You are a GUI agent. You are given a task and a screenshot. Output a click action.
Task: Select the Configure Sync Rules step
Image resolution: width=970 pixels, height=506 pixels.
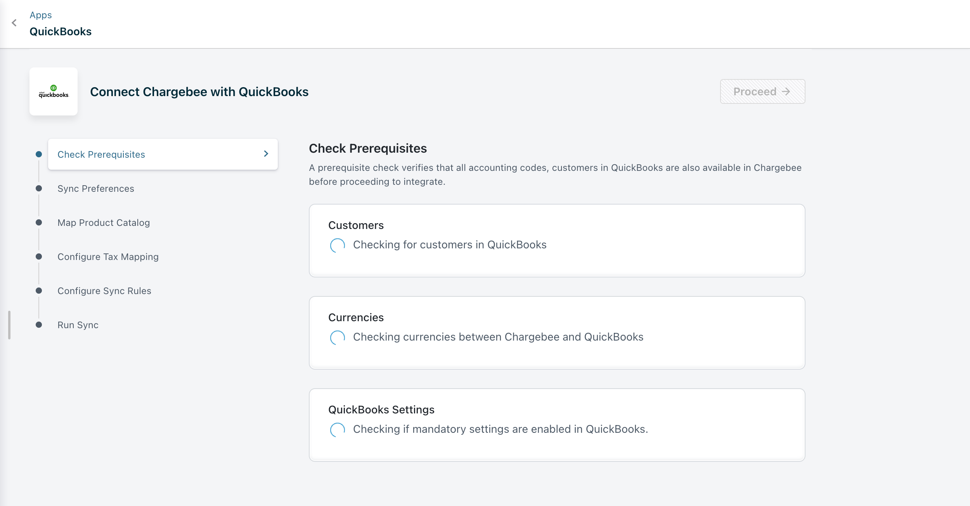pos(104,291)
